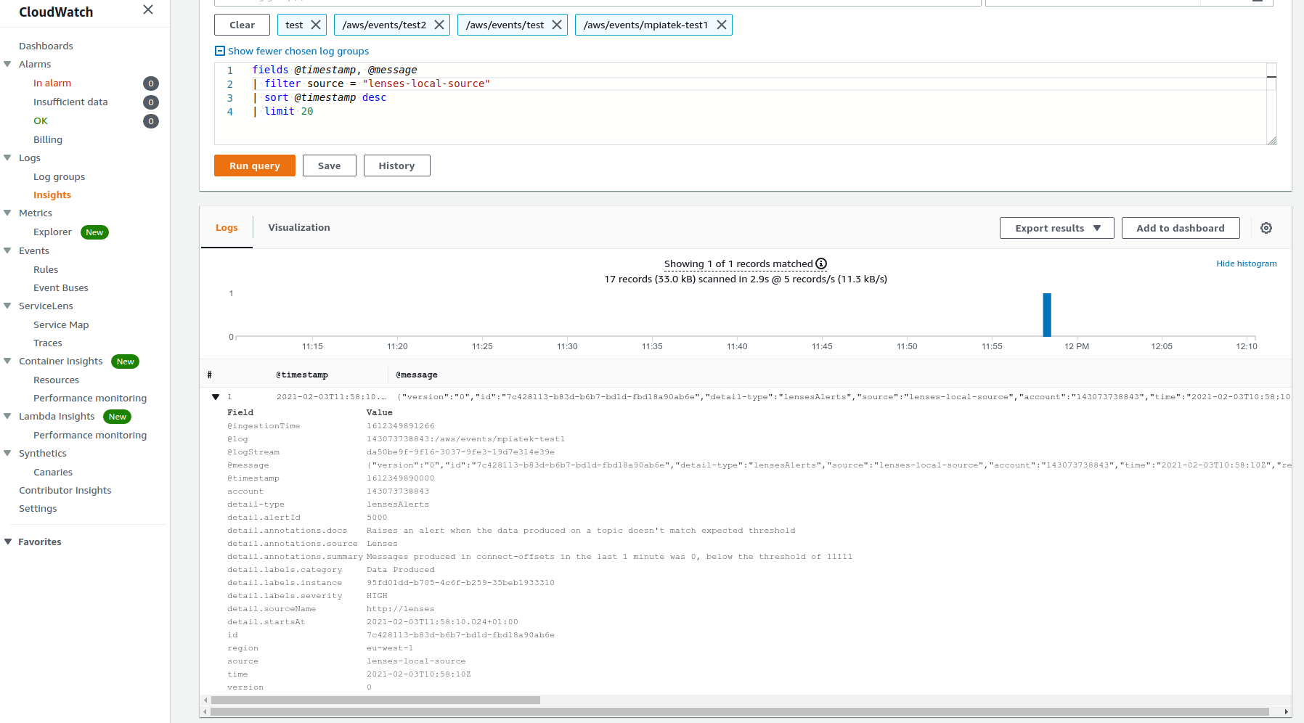This screenshot has width=1304, height=723.
Task: Collapse the Favorites section
Action: tap(7, 542)
